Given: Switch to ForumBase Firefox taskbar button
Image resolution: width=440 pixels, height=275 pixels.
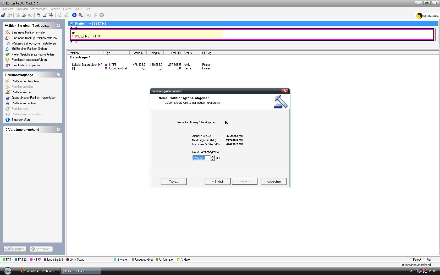Looking at the screenshot, I should click(x=39, y=271).
